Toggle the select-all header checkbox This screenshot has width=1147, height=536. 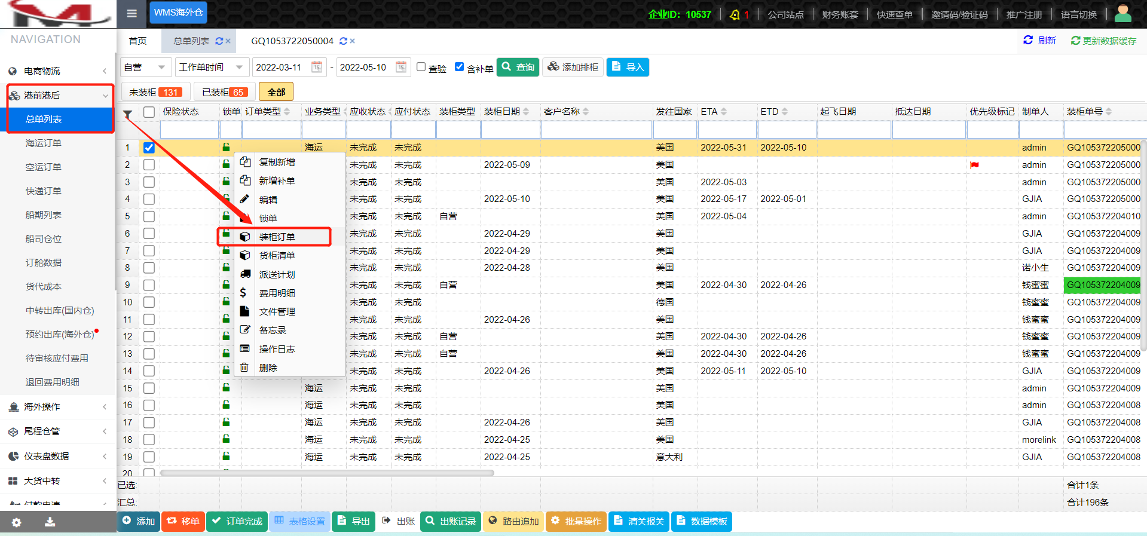pos(149,112)
